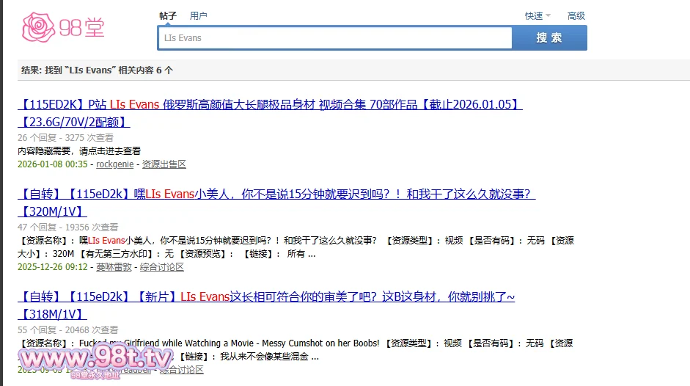Go to the 资源出售区 forum section

[x=164, y=164]
